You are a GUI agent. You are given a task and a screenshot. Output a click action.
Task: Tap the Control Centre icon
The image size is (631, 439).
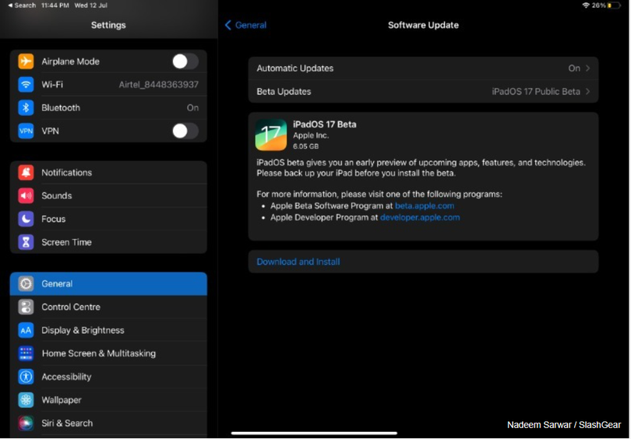[26, 307]
